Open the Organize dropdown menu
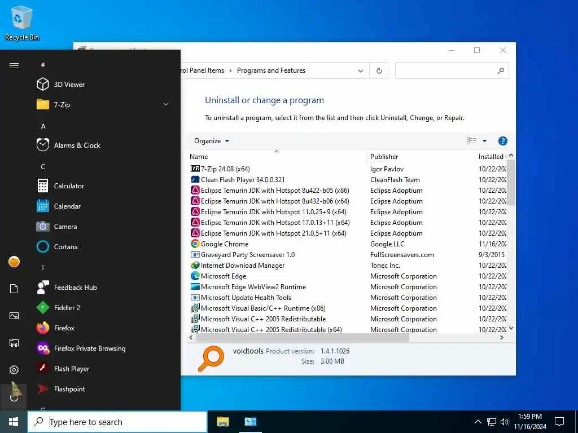This screenshot has height=433, width=578. coord(212,141)
